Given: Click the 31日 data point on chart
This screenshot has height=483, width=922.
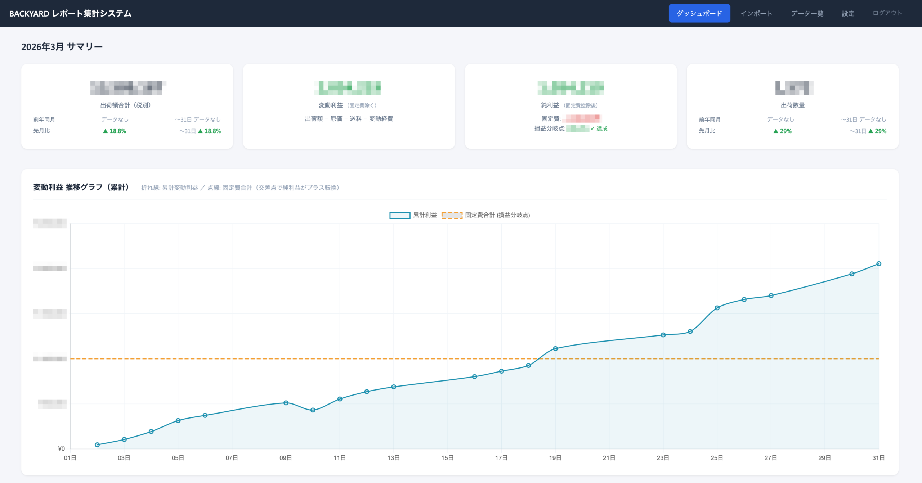Looking at the screenshot, I should pos(878,264).
